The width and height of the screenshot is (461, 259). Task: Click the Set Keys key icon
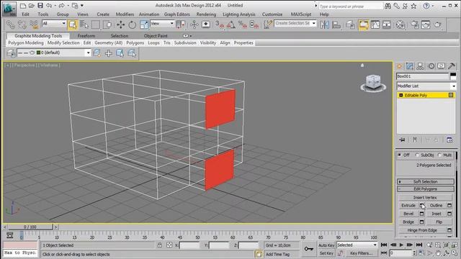tap(309, 249)
